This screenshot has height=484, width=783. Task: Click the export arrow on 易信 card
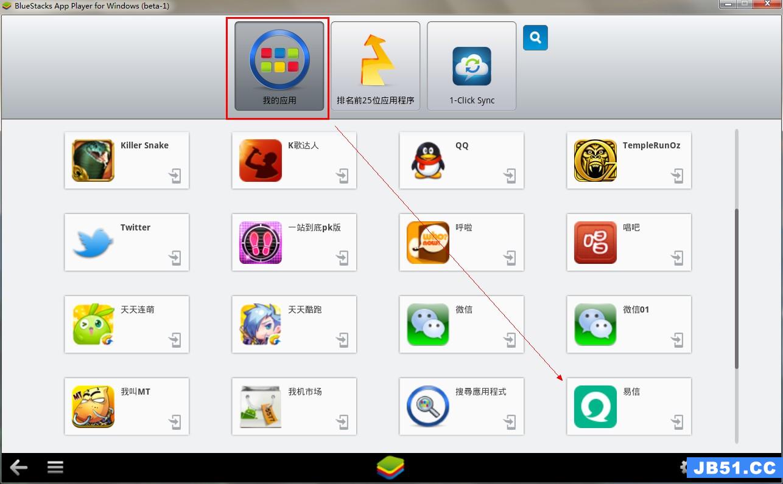(678, 423)
